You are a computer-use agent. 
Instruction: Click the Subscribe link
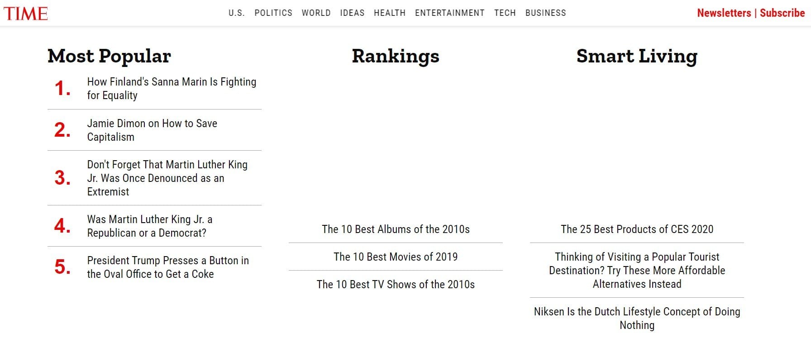pos(782,13)
